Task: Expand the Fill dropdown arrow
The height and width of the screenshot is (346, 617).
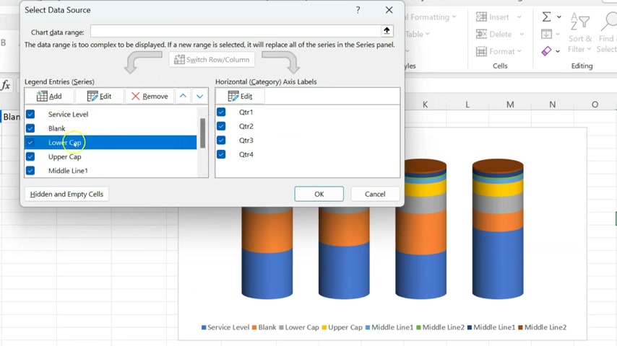Action: [x=558, y=35]
